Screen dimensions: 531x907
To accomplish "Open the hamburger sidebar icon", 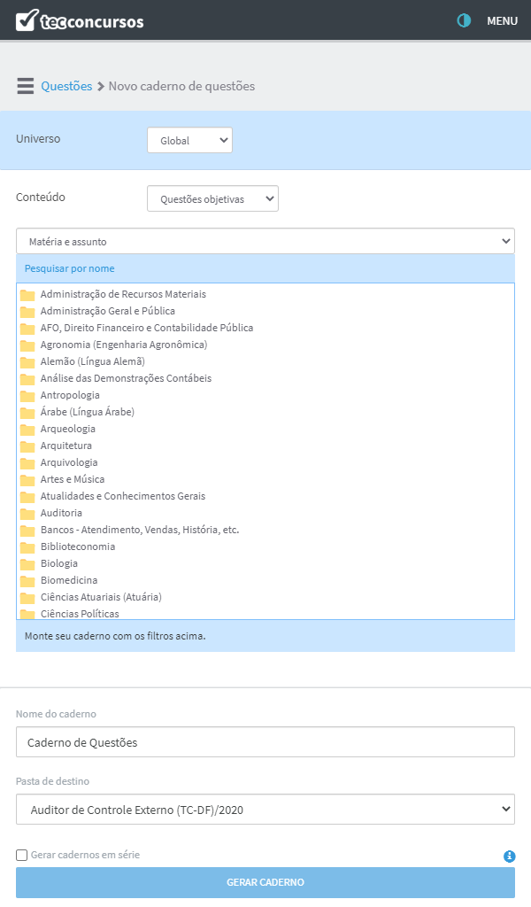I will tap(26, 86).
